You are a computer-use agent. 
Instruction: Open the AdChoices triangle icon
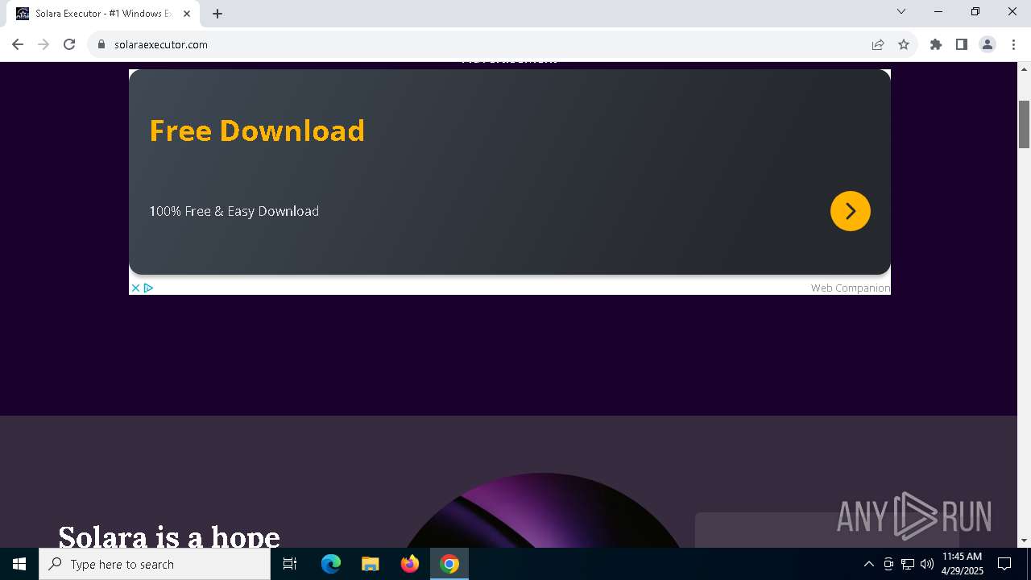(x=148, y=288)
